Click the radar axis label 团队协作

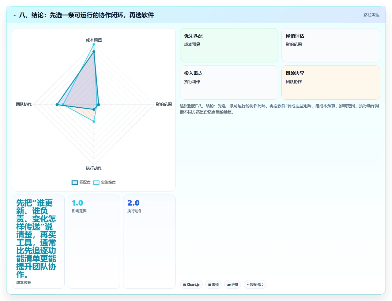point(24,104)
